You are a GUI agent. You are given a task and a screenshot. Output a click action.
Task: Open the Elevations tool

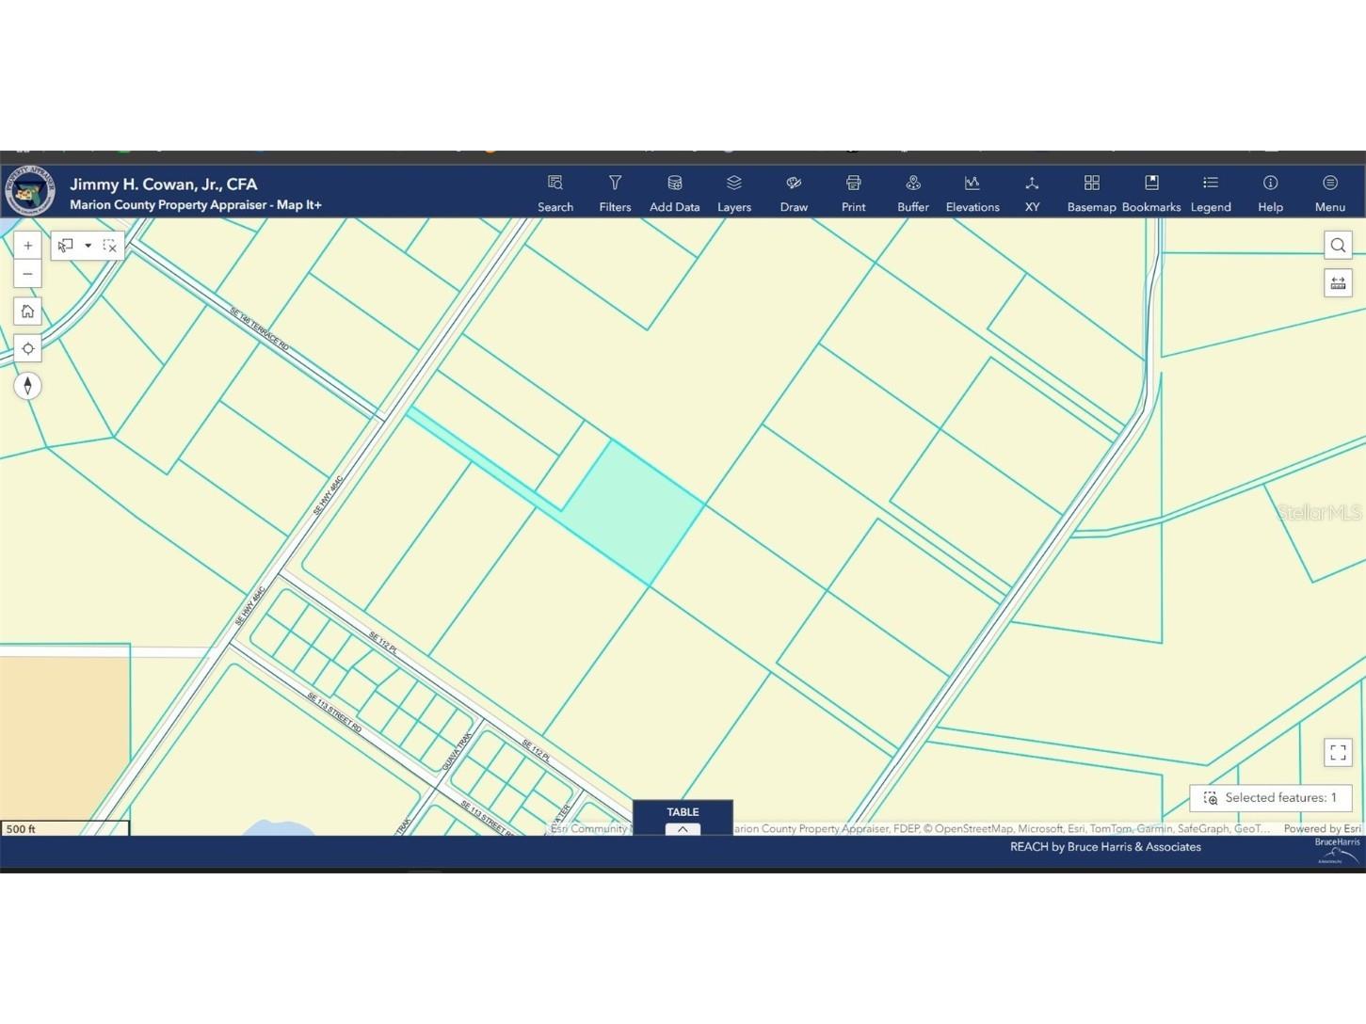pyautogui.click(x=972, y=192)
